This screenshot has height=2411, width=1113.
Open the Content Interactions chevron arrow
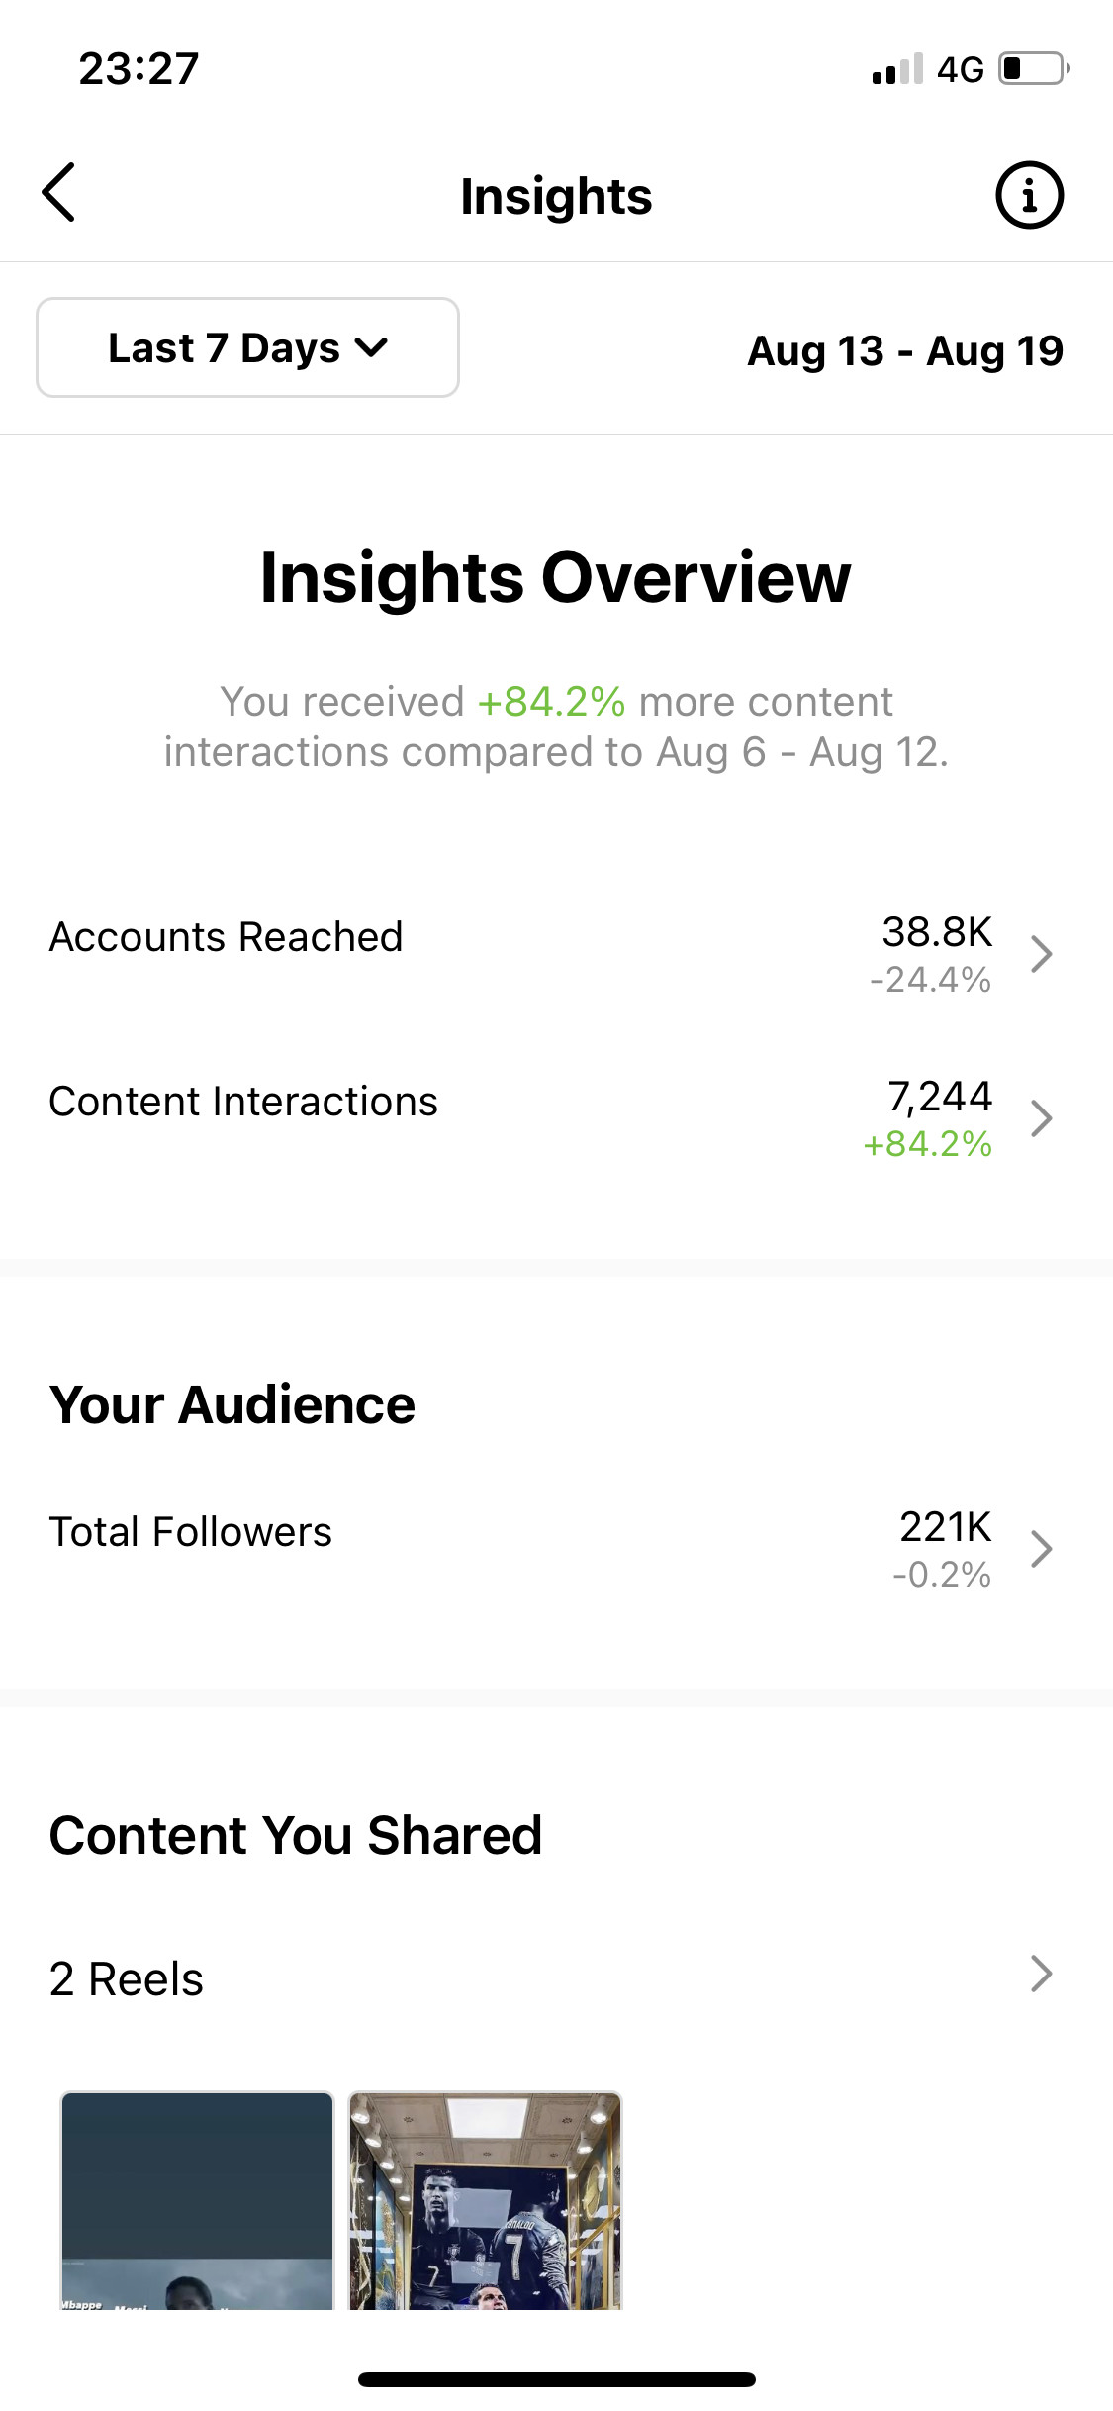(x=1041, y=1118)
